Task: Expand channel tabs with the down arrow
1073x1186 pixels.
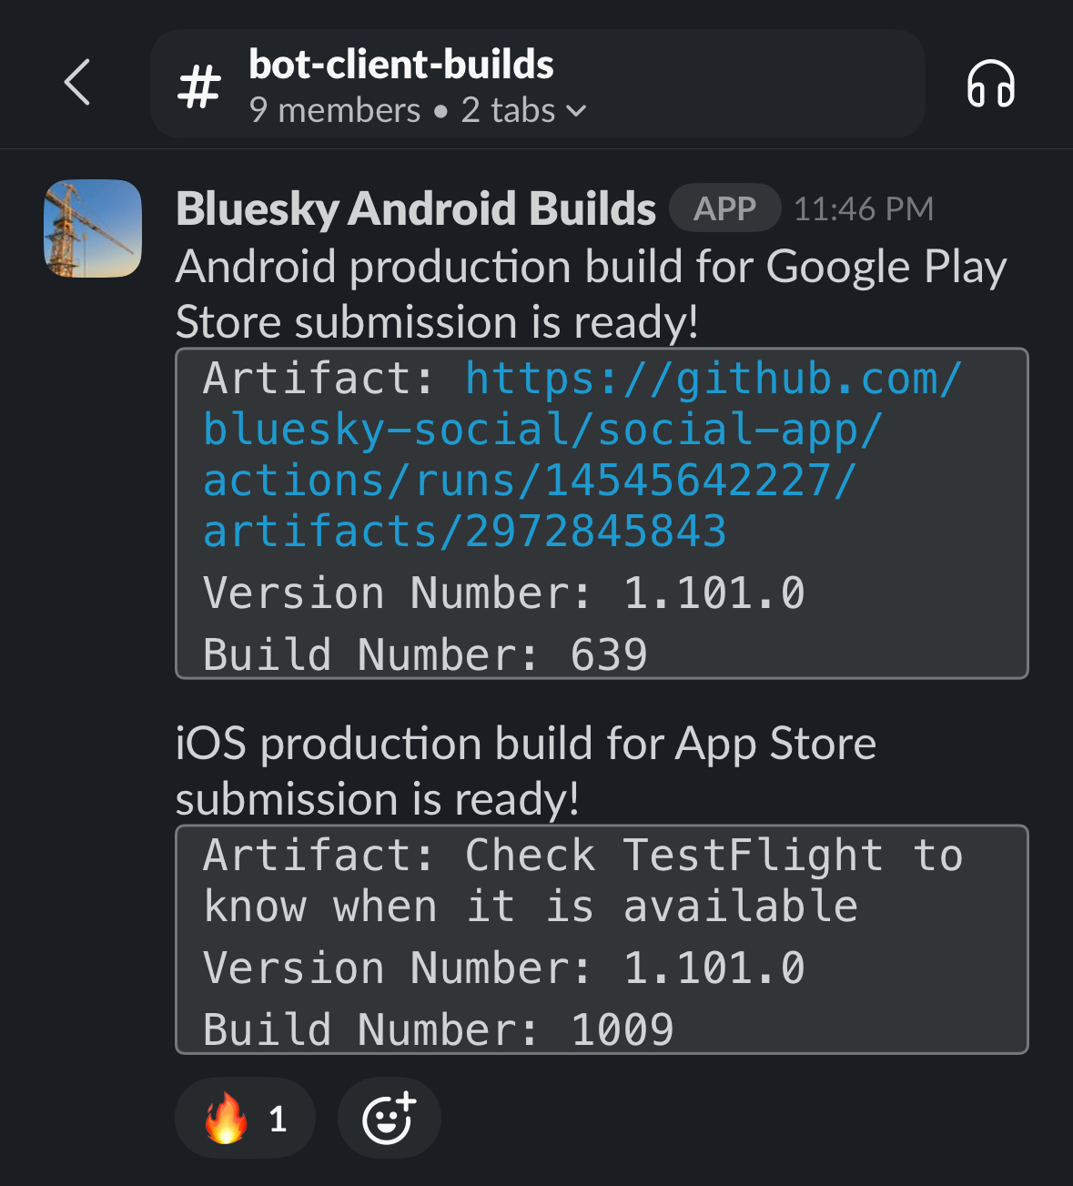Action: tap(577, 111)
